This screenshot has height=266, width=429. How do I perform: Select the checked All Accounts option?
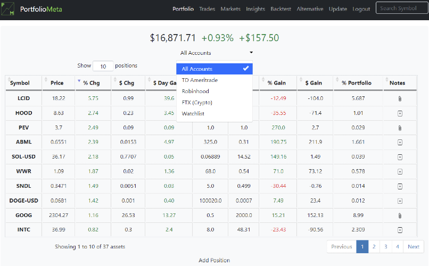214,69
